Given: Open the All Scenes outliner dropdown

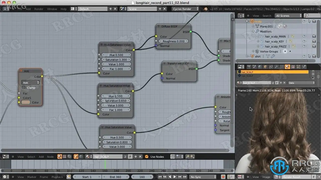Looking at the screenshot, I should click(288, 16).
